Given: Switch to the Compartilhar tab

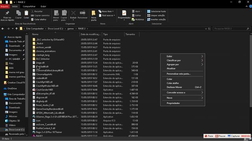Looking at the screenshot, I should [x=29, y=6].
